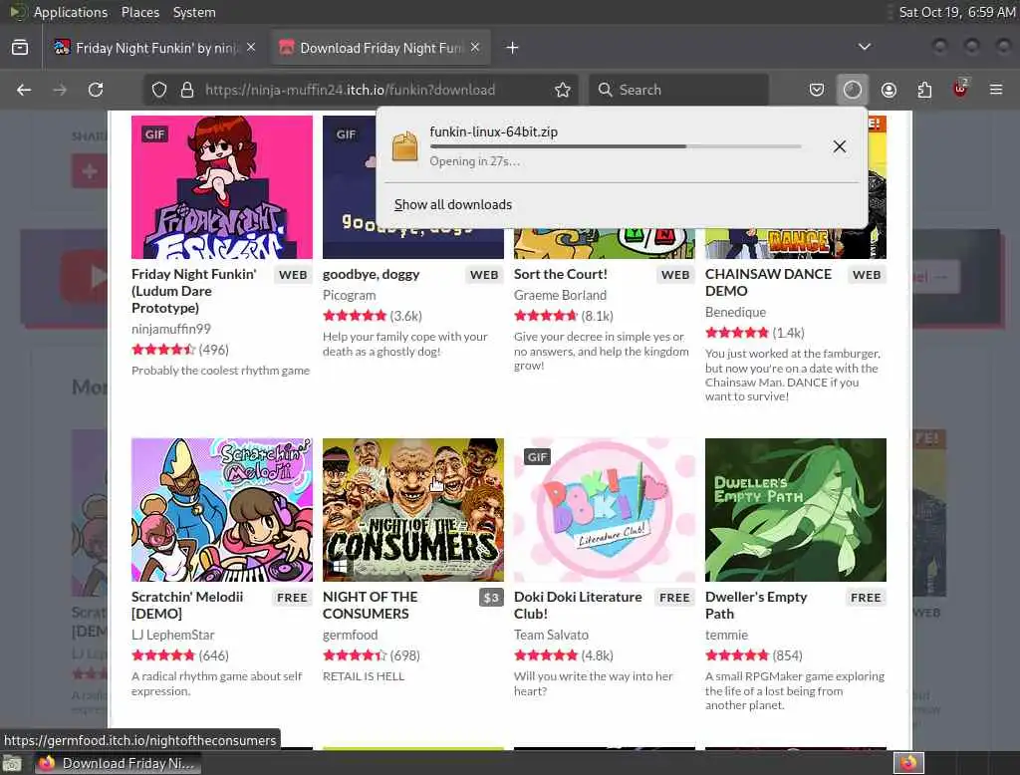The width and height of the screenshot is (1020, 775).
Task: Open author Team Salvato's profile
Action: pos(551,635)
